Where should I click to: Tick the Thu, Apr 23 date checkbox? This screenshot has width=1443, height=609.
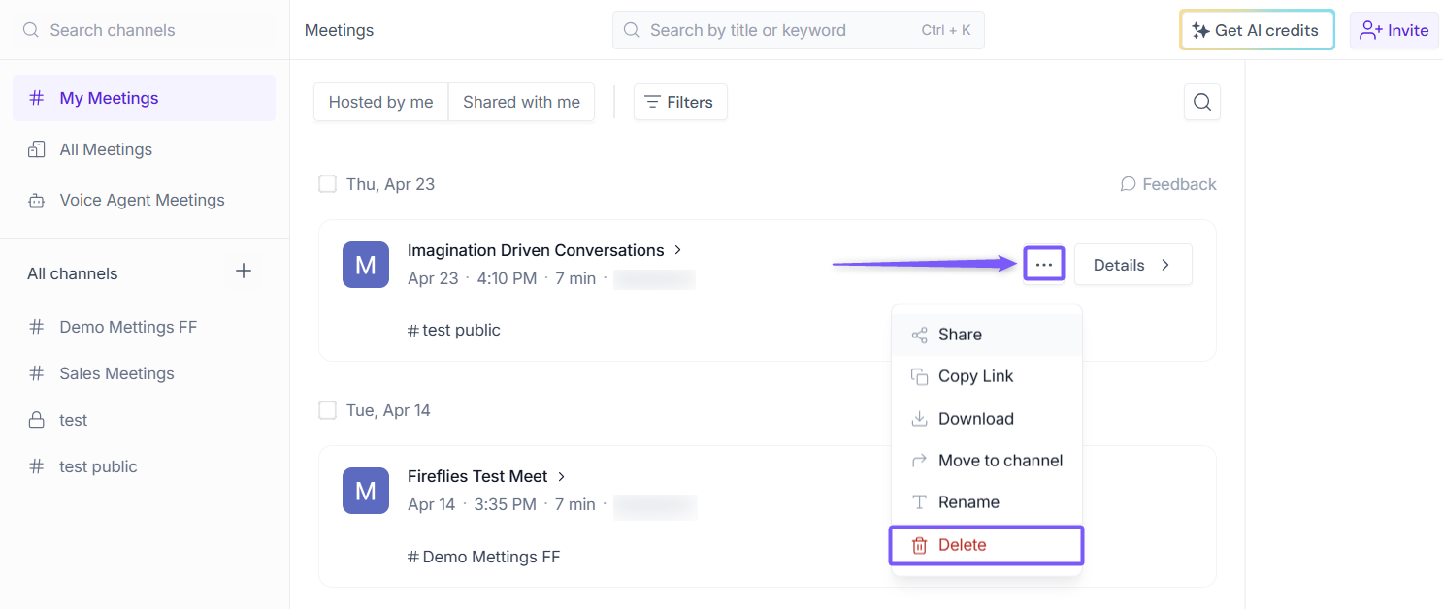pos(328,183)
